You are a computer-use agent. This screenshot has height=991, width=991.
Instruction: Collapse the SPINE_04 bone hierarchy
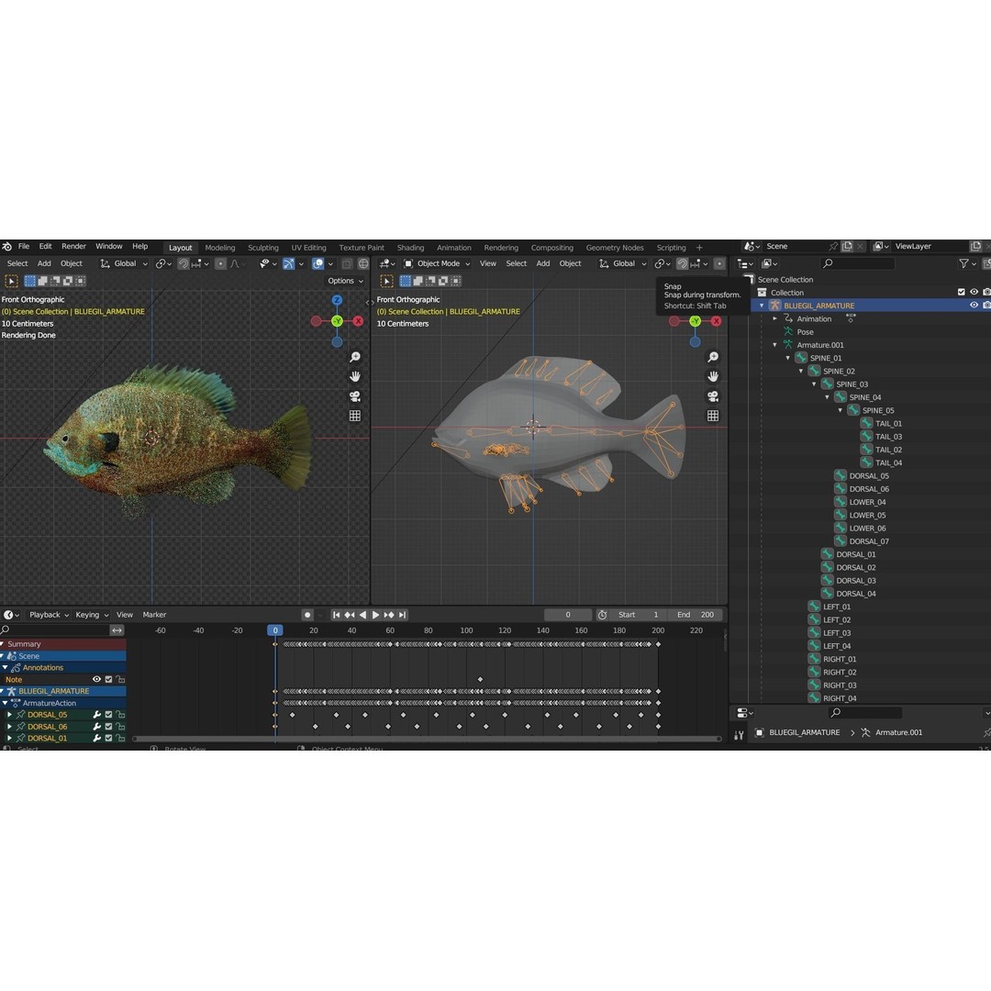click(x=827, y=397)
